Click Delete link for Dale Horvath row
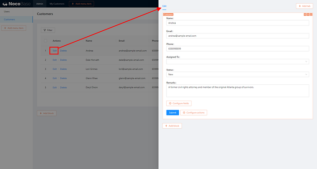 coord(63,60)
